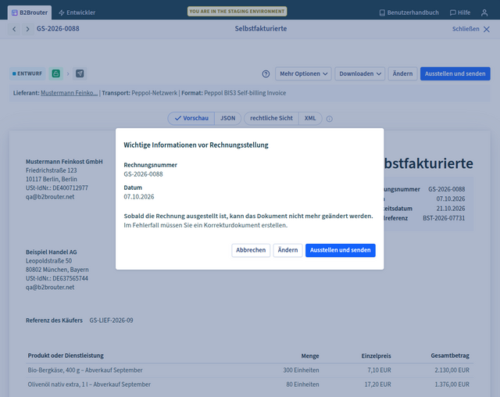This screenshot has width=500, height=397.
Task: Click the Schließen X icon
Action: 487,30
